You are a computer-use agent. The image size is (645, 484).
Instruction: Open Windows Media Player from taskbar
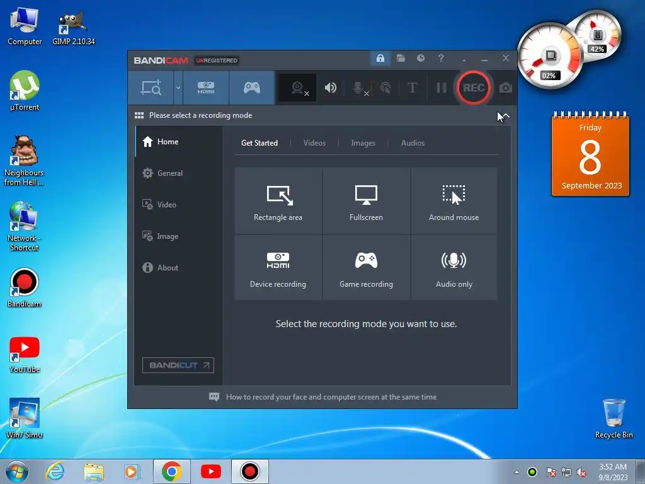click(x=132, y=471)
